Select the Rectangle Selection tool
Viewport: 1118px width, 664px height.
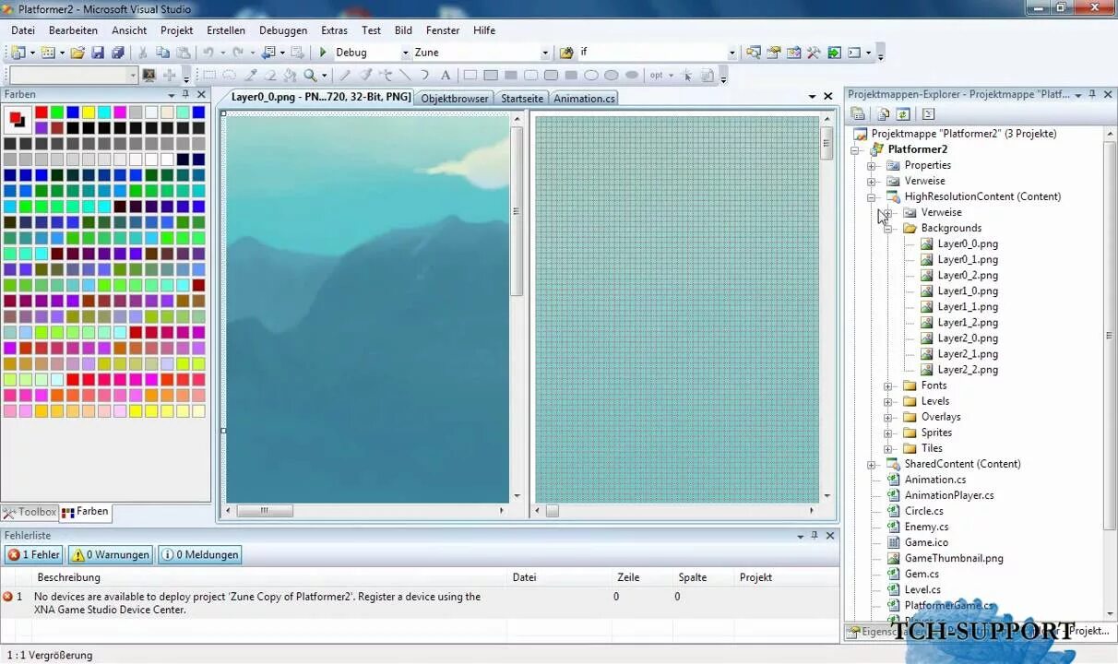(209, 76)
